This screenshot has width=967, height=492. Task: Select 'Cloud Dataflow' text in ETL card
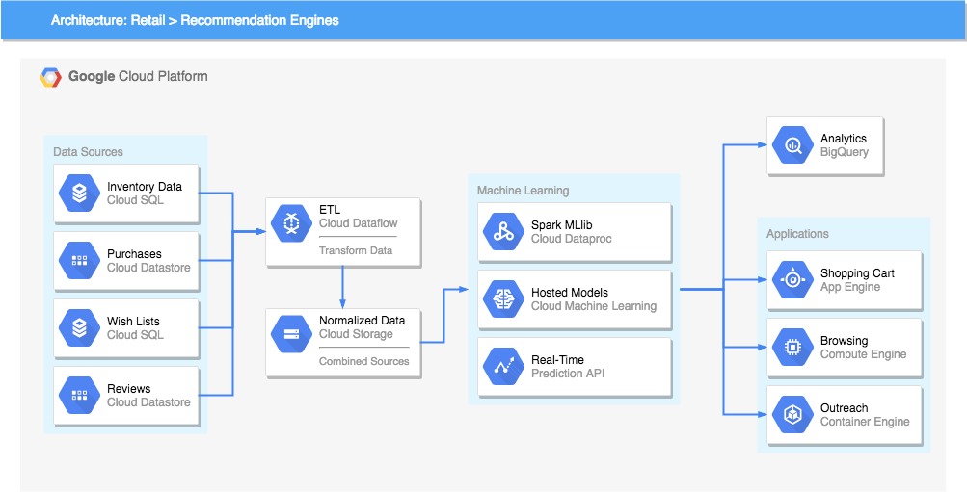tap(358, 223)
